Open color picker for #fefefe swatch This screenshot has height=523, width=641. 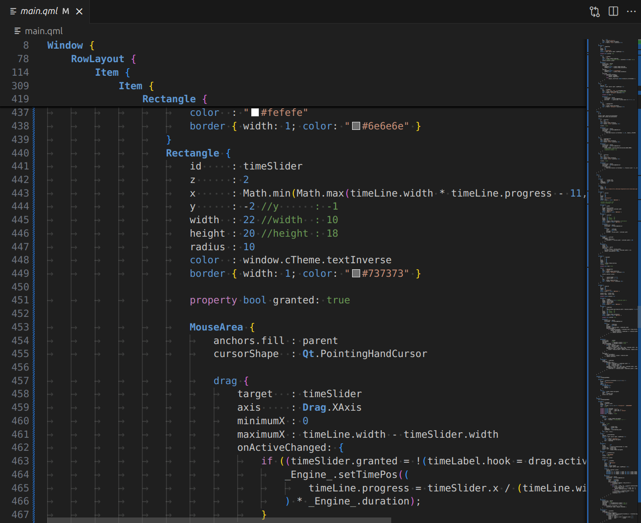[x=255, y=113]
